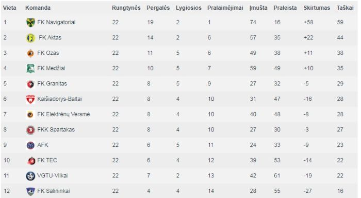361x198 pixels.
Task: Sort by the Pergalės column header
Action: tap(158, 8)
